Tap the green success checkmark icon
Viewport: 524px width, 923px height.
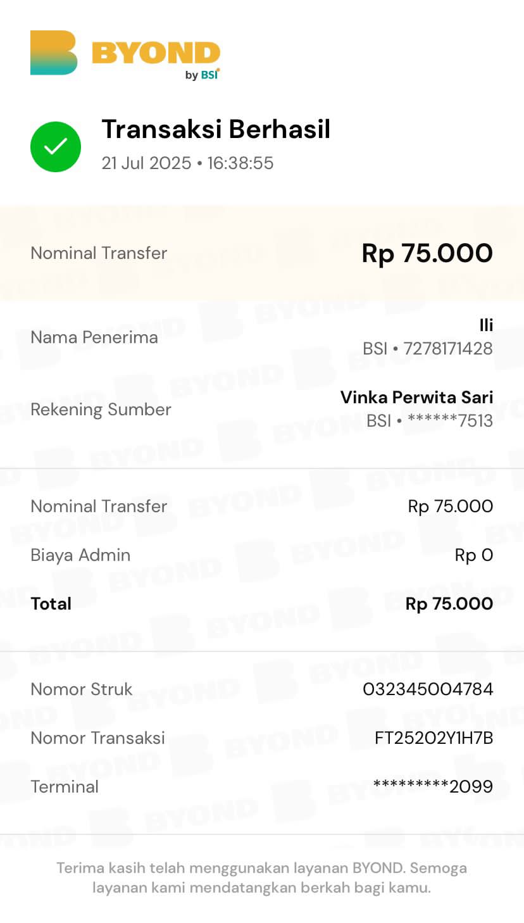56,147
